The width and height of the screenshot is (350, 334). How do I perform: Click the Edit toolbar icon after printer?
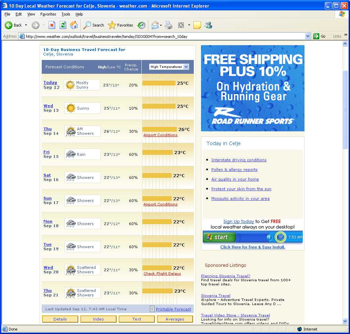point(181,25)
